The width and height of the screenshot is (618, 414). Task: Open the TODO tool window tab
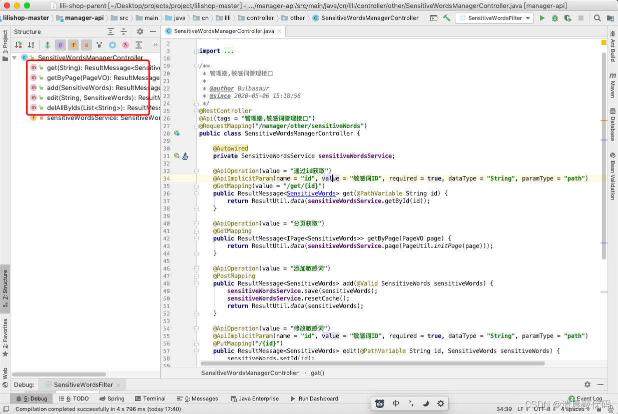pos(74,398)
